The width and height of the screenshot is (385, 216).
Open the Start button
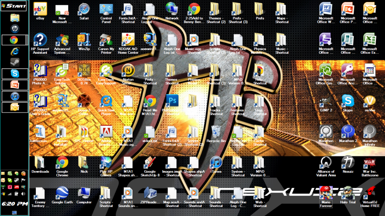pyautogui.click(x=14, y=6)
